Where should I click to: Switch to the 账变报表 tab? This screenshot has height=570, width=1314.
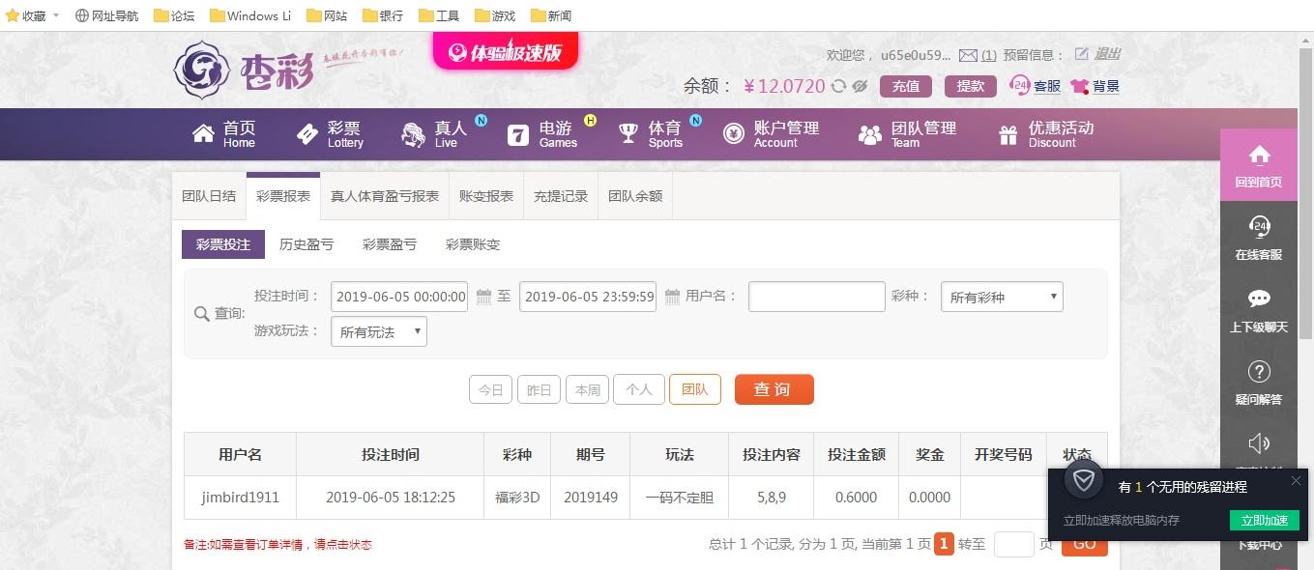[x=486, y=196]
